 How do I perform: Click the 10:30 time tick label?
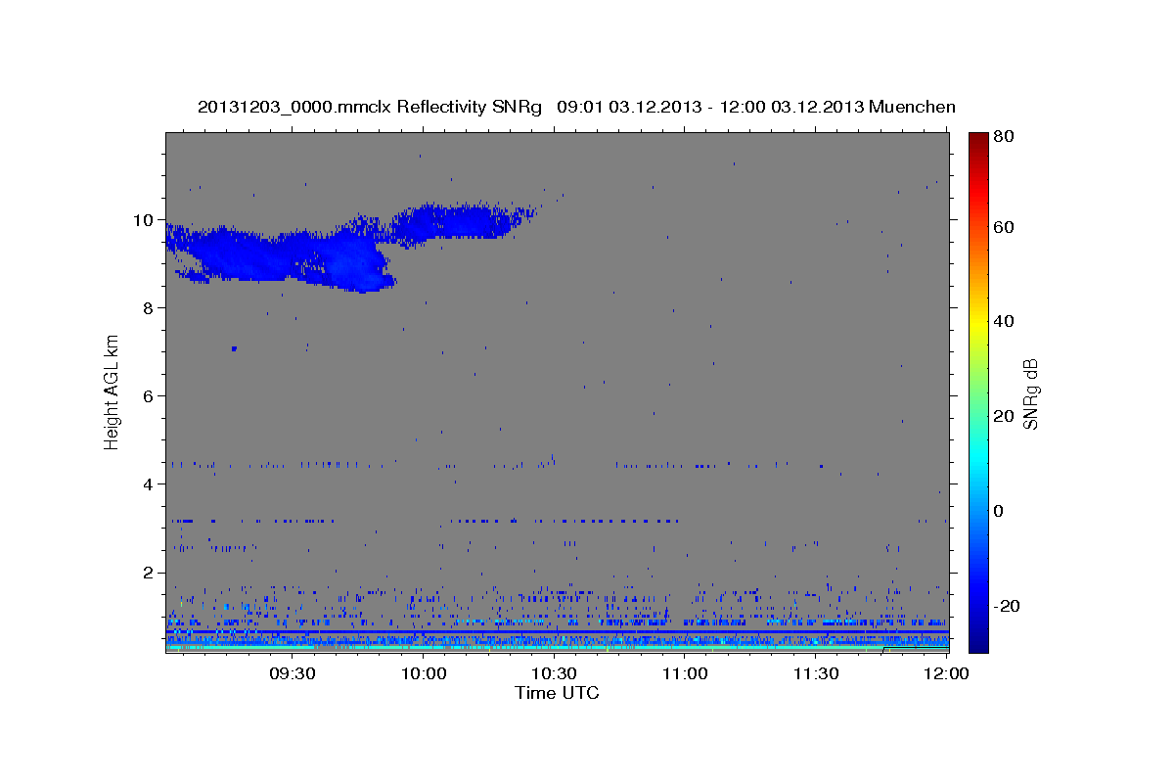coord(554,674)
